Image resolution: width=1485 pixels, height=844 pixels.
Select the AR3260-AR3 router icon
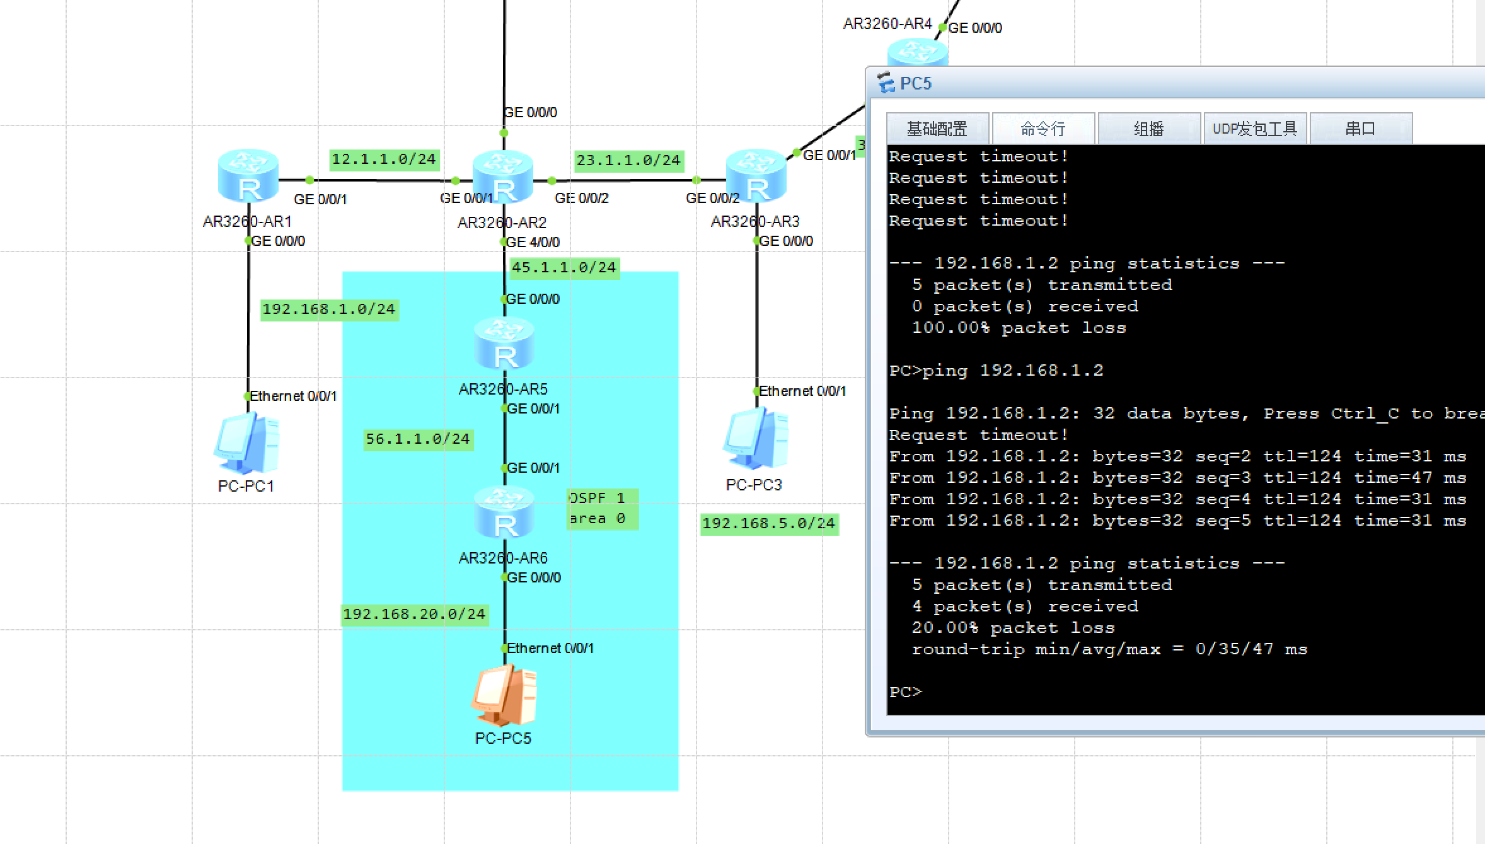click(x=756, y=176)
